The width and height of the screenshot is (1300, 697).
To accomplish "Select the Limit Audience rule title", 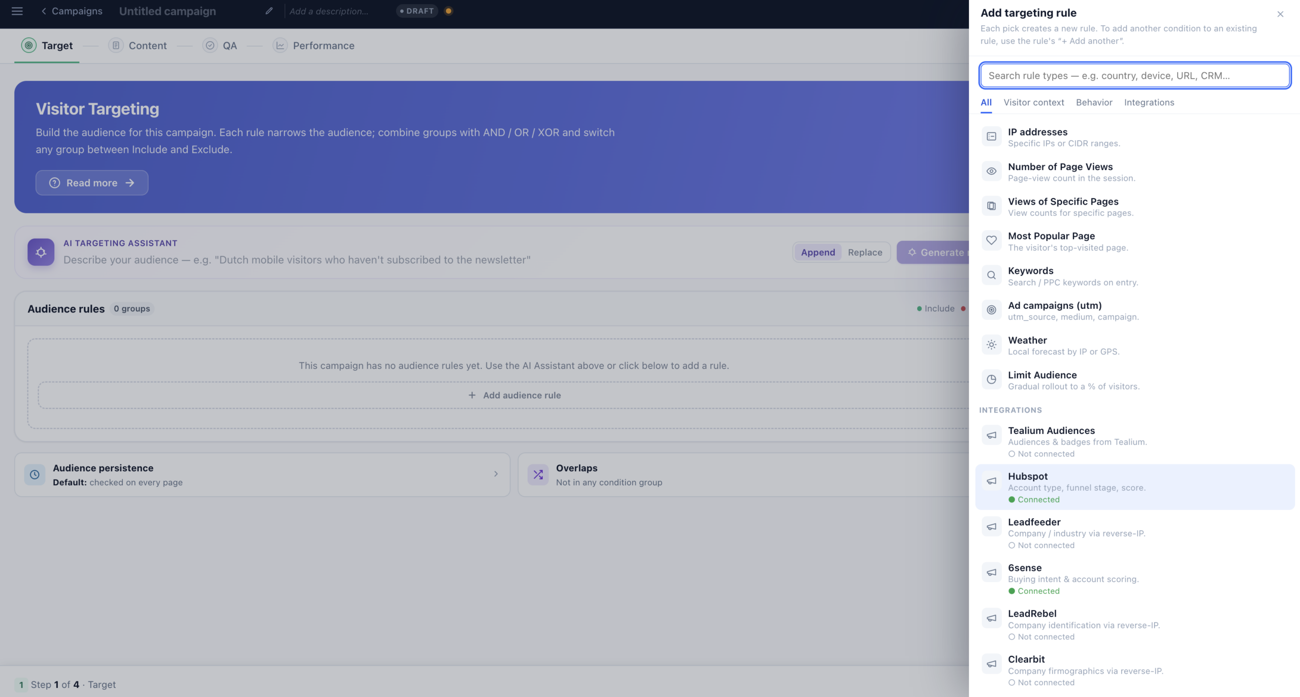I will click(x=1042, y=375).
